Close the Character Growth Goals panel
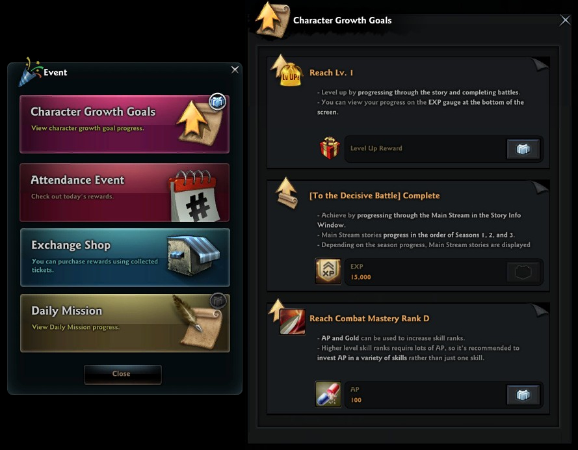Screen dimensions: 578x450 tap(565, 20)
